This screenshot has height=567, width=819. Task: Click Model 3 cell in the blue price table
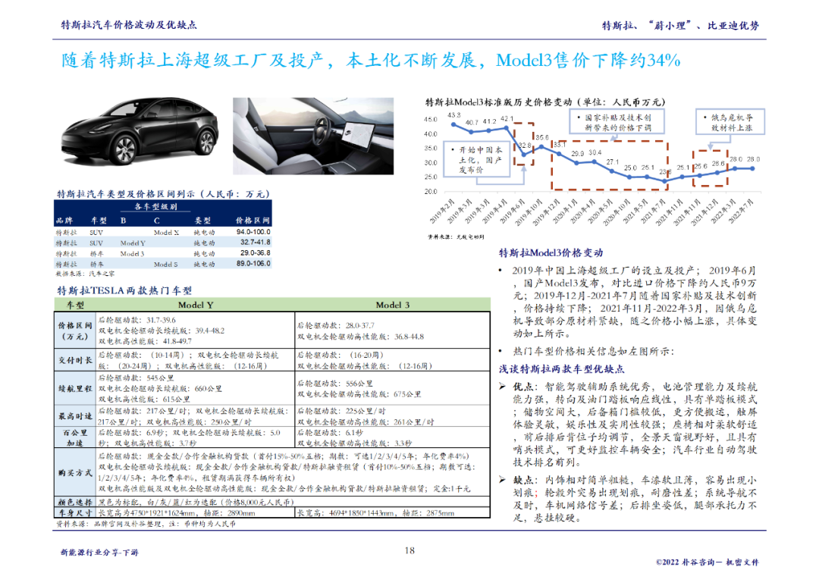point(132,253)
